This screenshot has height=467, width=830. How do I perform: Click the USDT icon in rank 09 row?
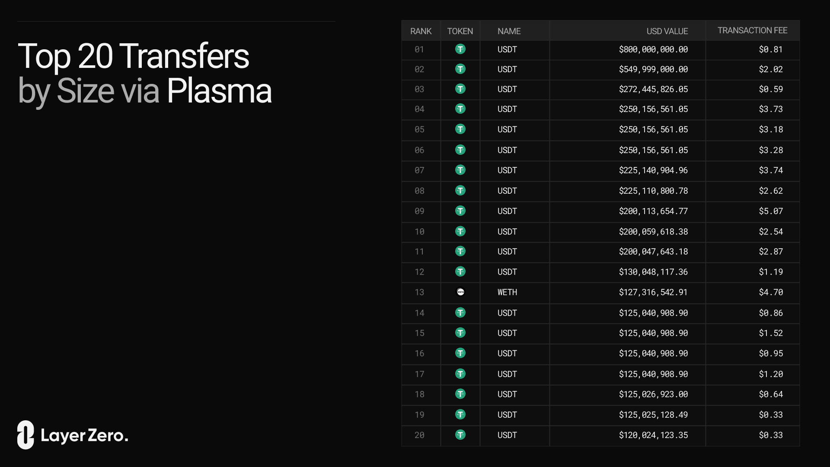[460, 211]
